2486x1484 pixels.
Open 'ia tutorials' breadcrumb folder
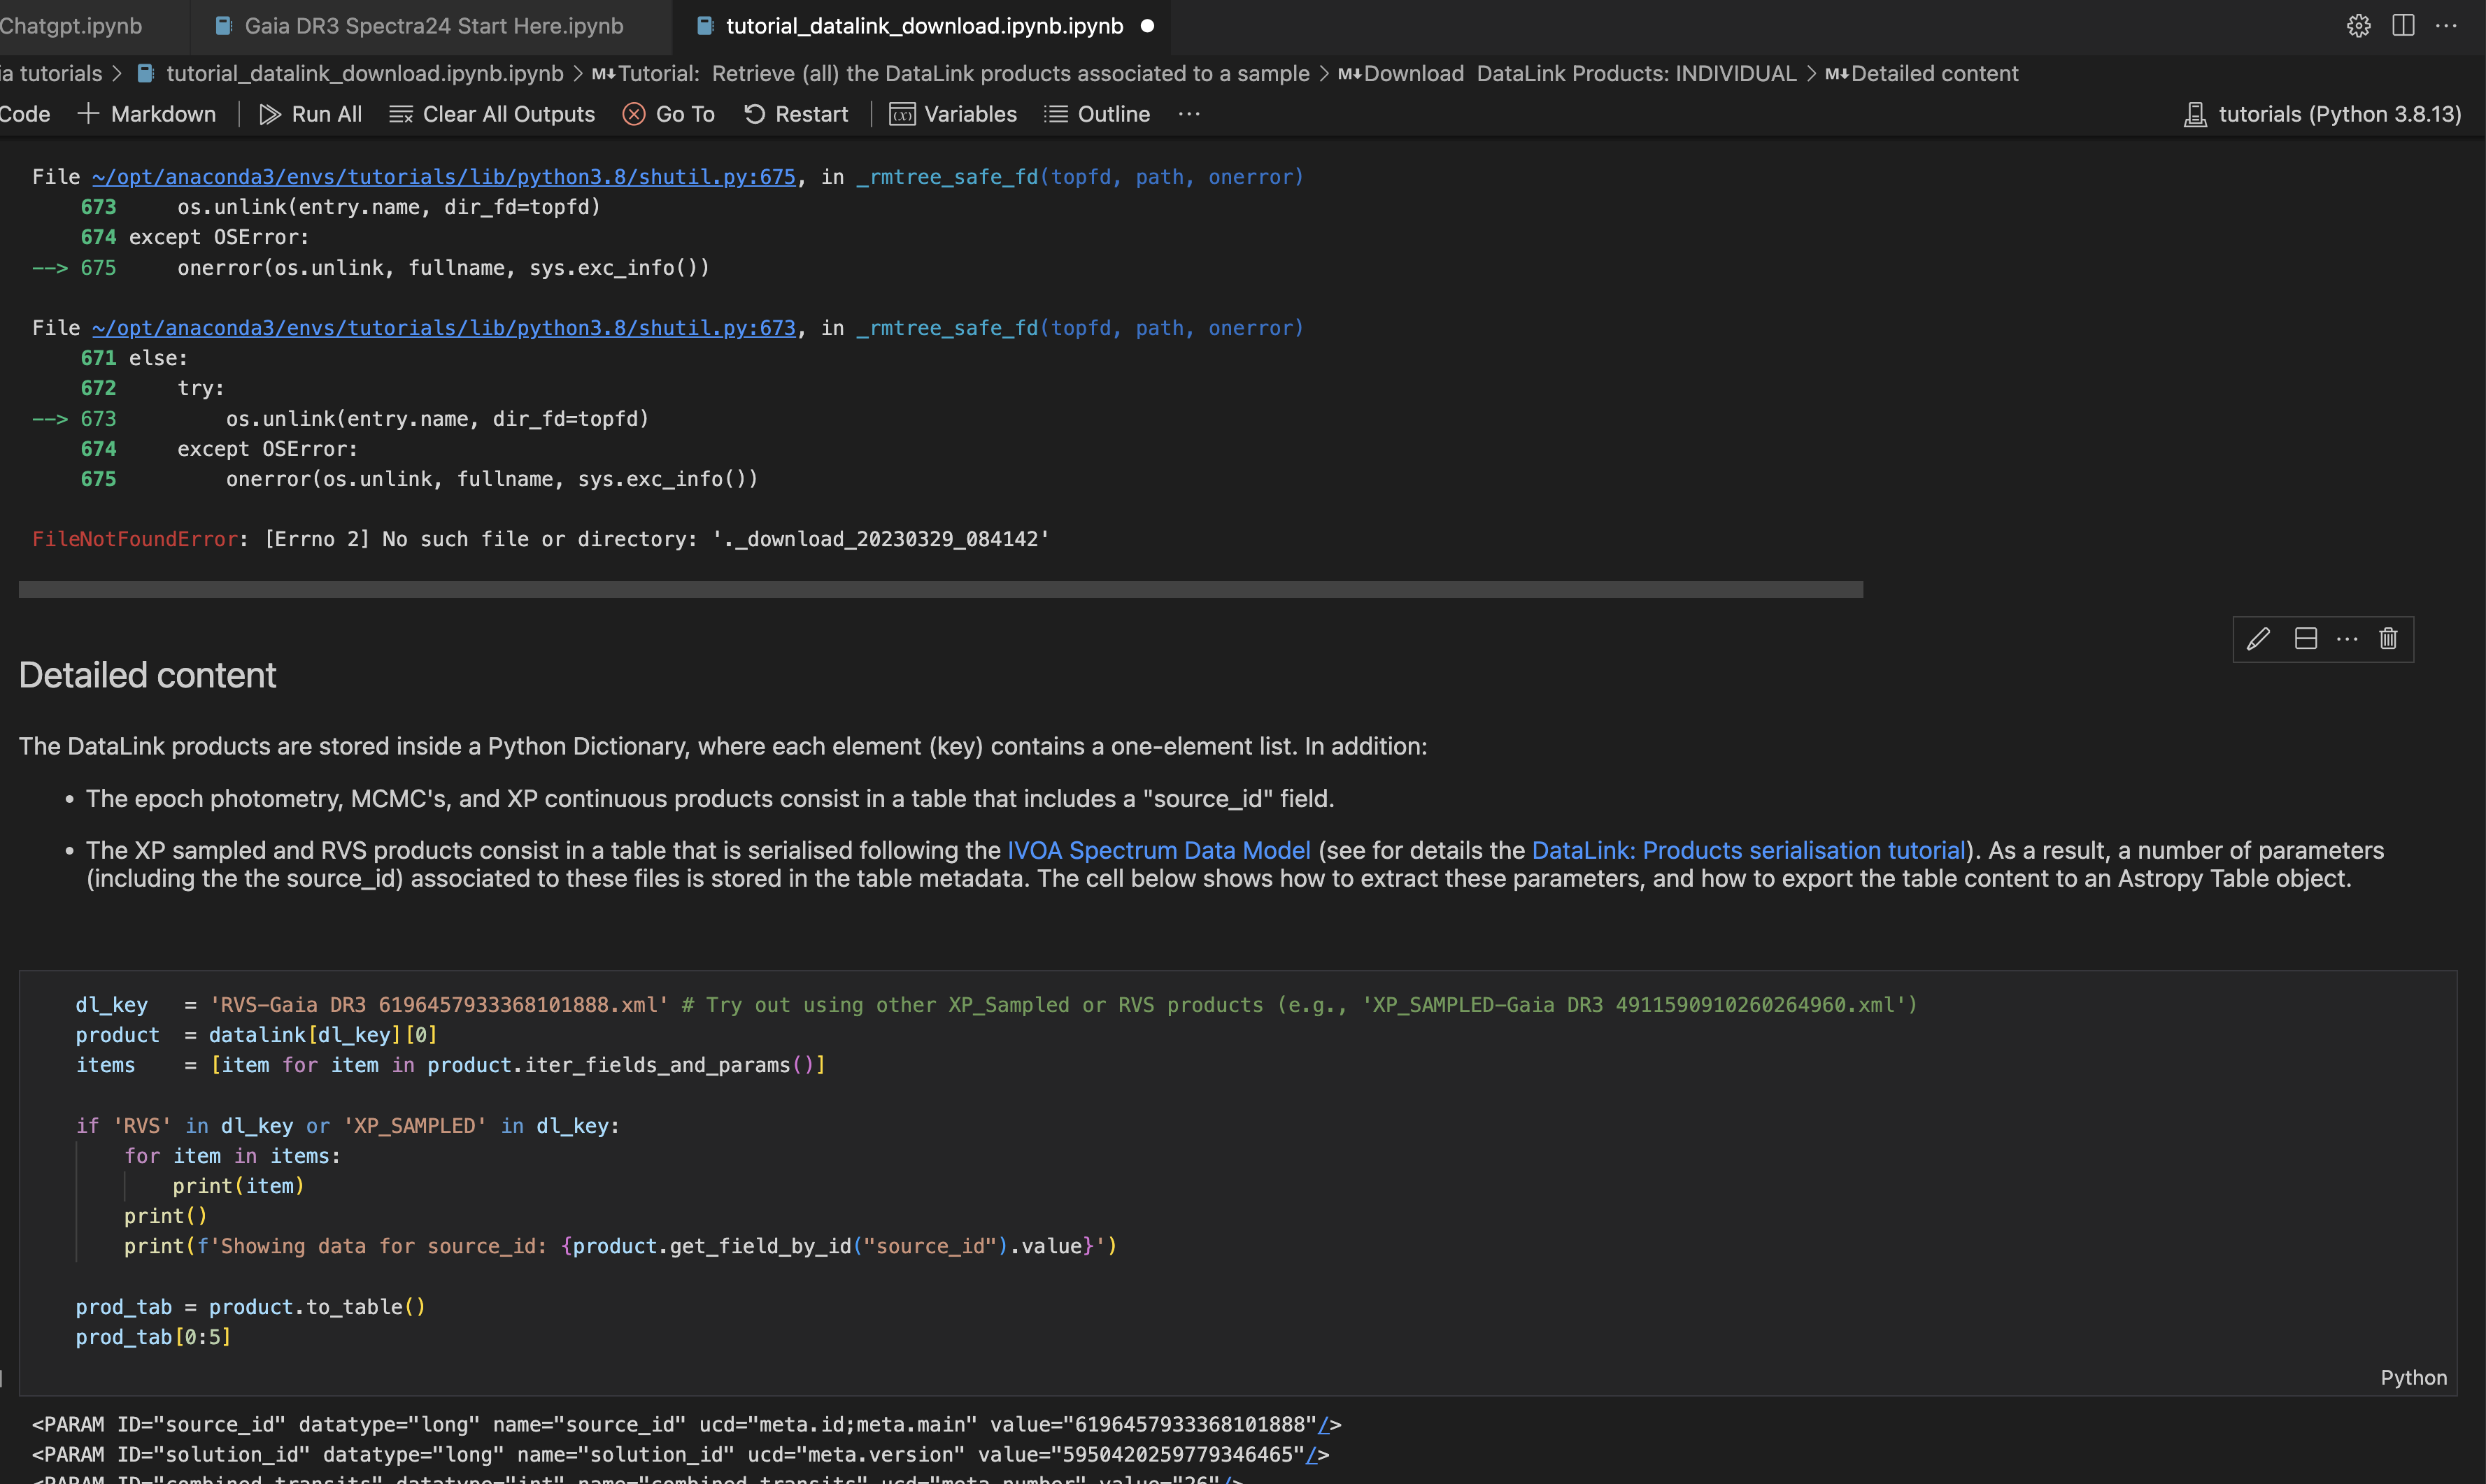click(x=51, y=74)
